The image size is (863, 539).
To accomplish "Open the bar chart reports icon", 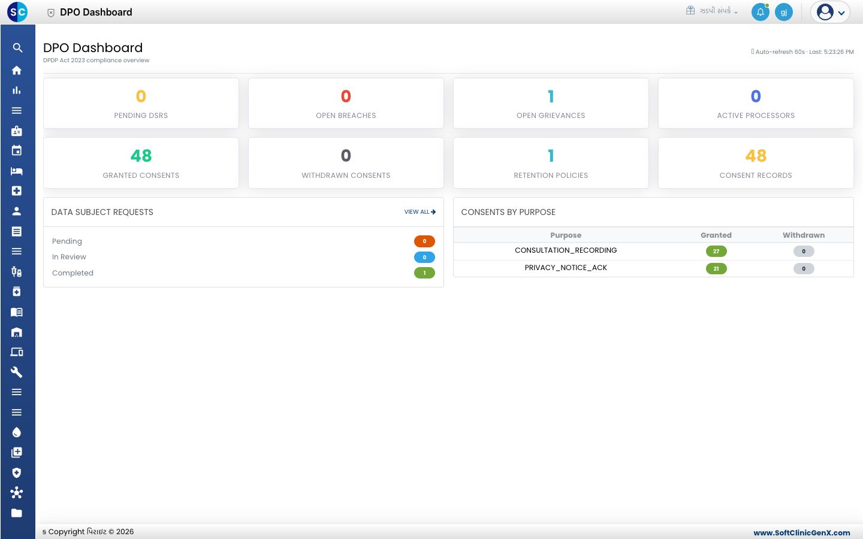I will pos(17,90).
